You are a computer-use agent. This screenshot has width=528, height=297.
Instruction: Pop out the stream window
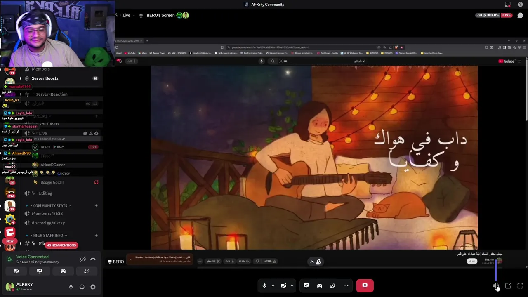pos(508,285)
